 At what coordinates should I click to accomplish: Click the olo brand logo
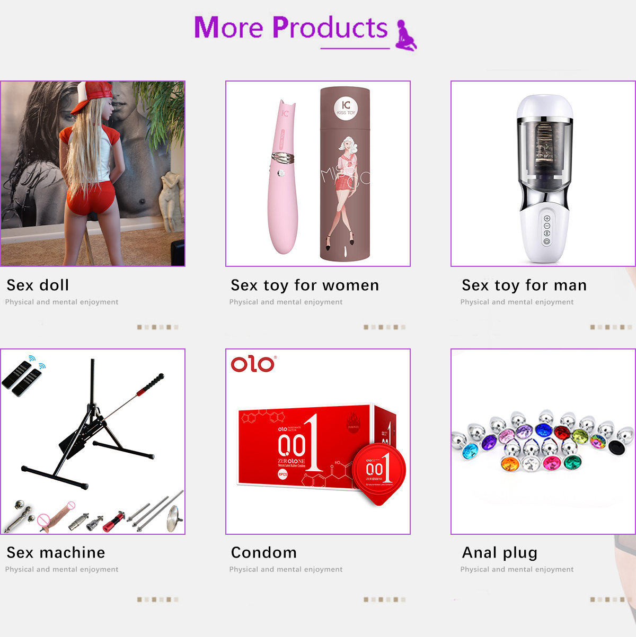[253, 364]
